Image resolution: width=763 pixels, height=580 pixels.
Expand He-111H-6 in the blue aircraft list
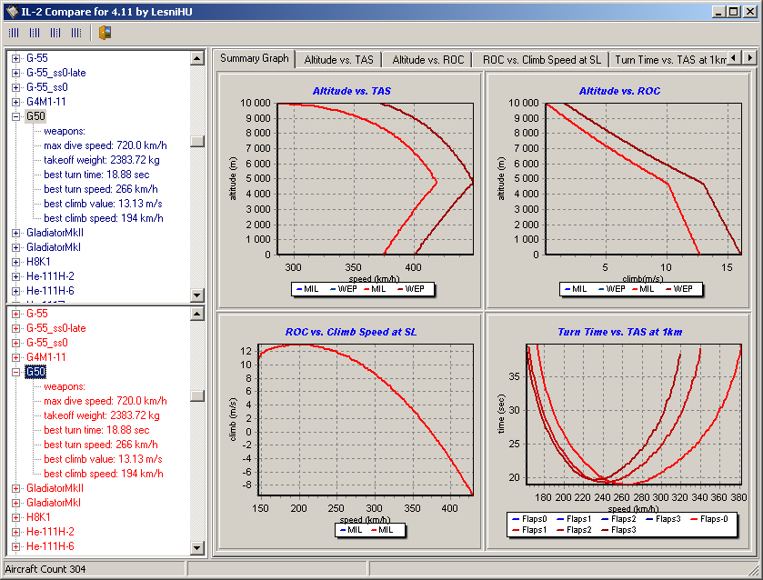16,292
